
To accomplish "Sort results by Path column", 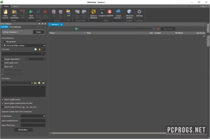I will click(109, 33).
